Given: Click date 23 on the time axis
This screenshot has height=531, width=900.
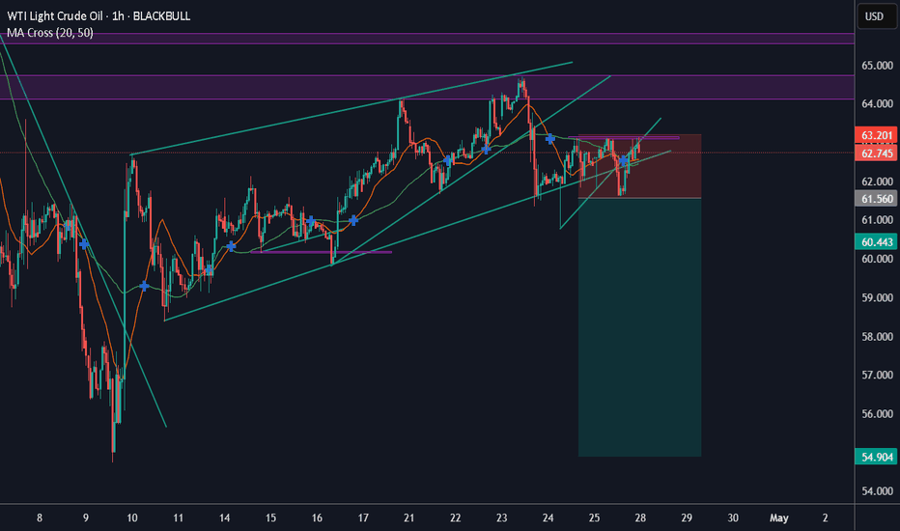Looking at the screenshot, I should pyautogui.click(x=501, y=517).
